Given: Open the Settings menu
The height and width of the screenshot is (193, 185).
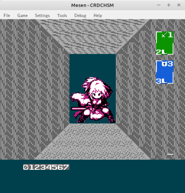Looking at the screenshot, I should point(42,15).
